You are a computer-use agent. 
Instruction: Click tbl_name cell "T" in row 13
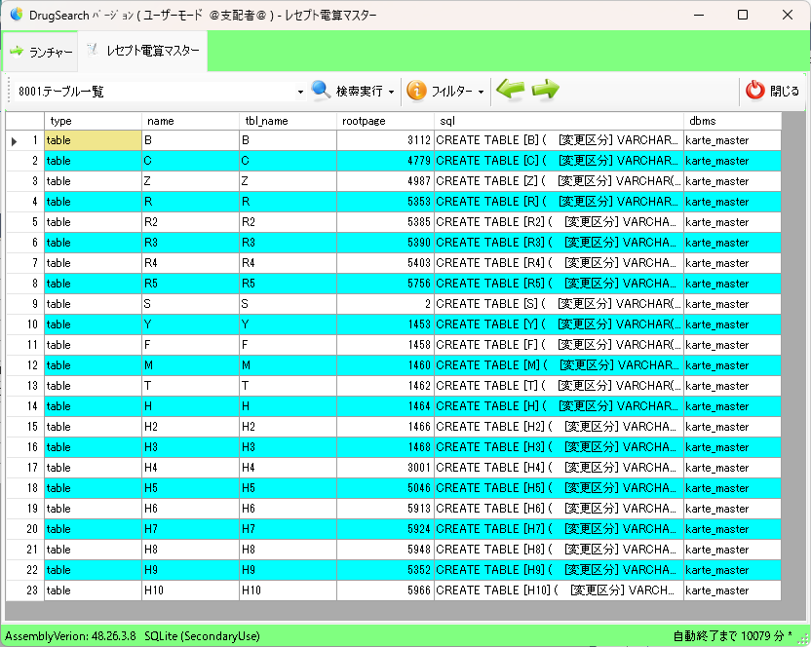tap(289, 386)
